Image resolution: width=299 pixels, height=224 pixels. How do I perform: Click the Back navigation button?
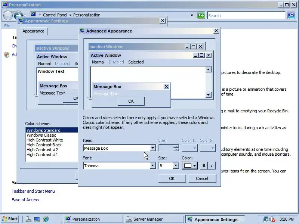tap(8, 15)
